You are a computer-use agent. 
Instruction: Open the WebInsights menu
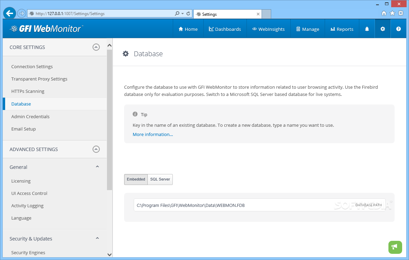click(268, 29)
